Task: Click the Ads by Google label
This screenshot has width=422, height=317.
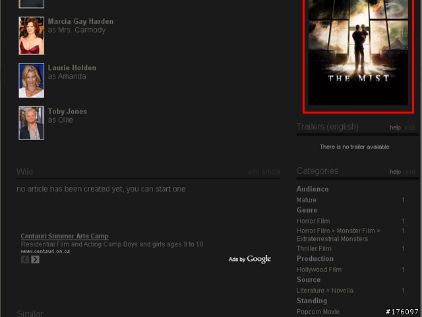Action: click(249, 259)
